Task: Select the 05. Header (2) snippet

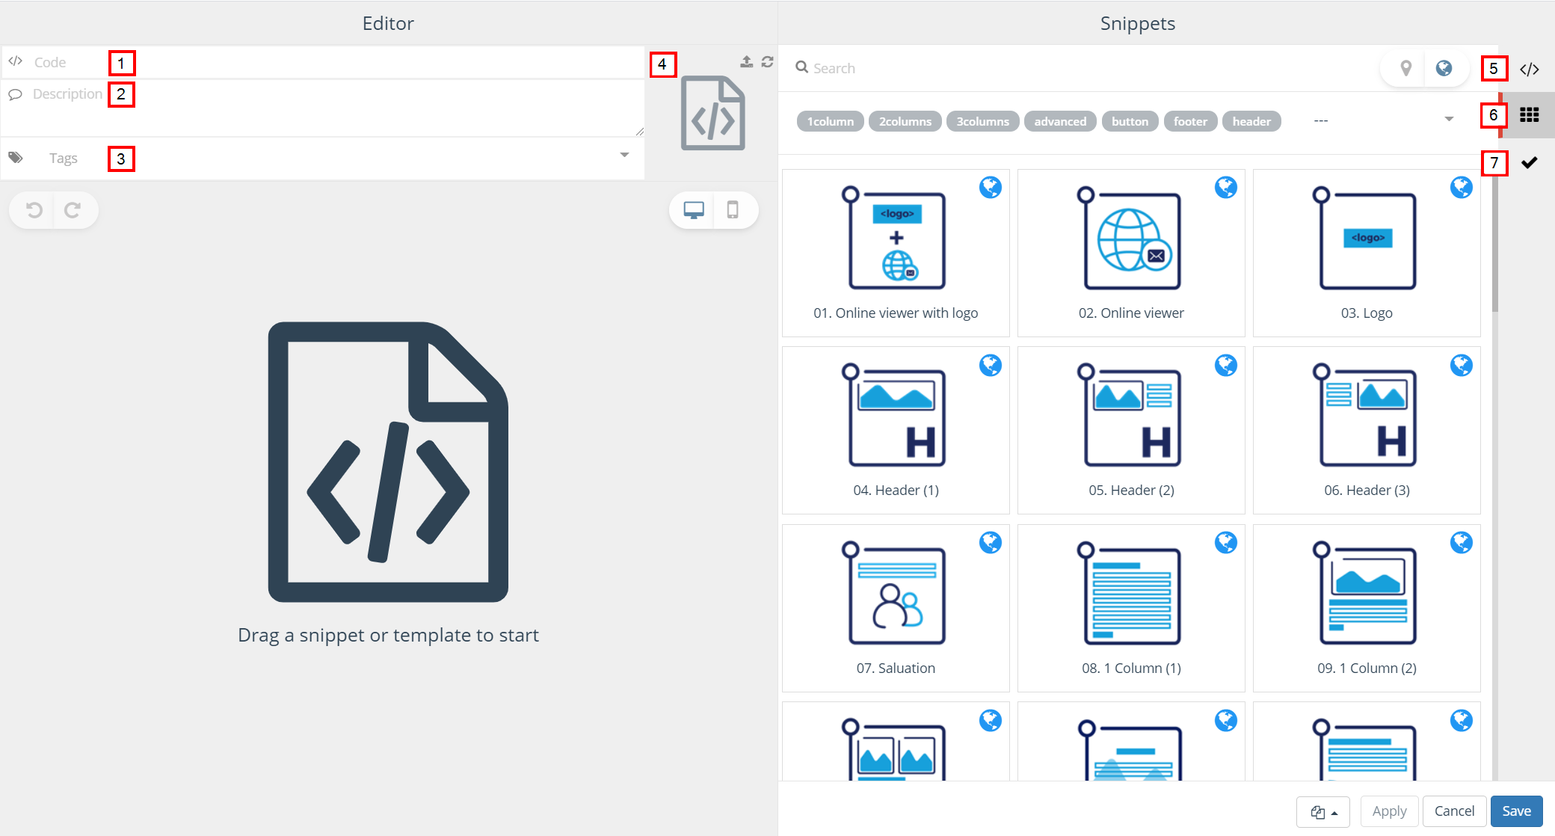Action: coord(1131,430)
